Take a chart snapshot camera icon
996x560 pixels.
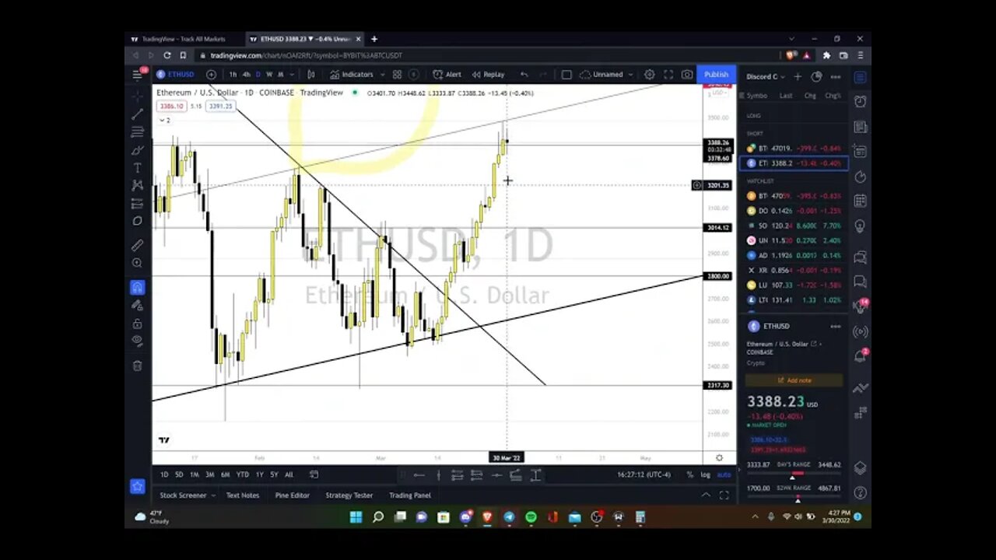(687, 75)
